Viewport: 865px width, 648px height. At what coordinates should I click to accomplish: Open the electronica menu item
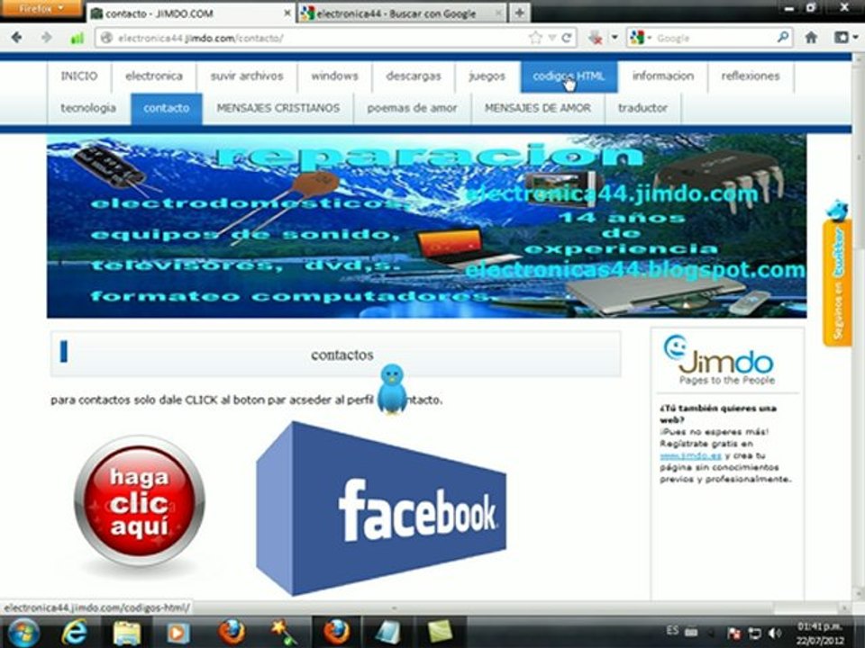(154, 76)
